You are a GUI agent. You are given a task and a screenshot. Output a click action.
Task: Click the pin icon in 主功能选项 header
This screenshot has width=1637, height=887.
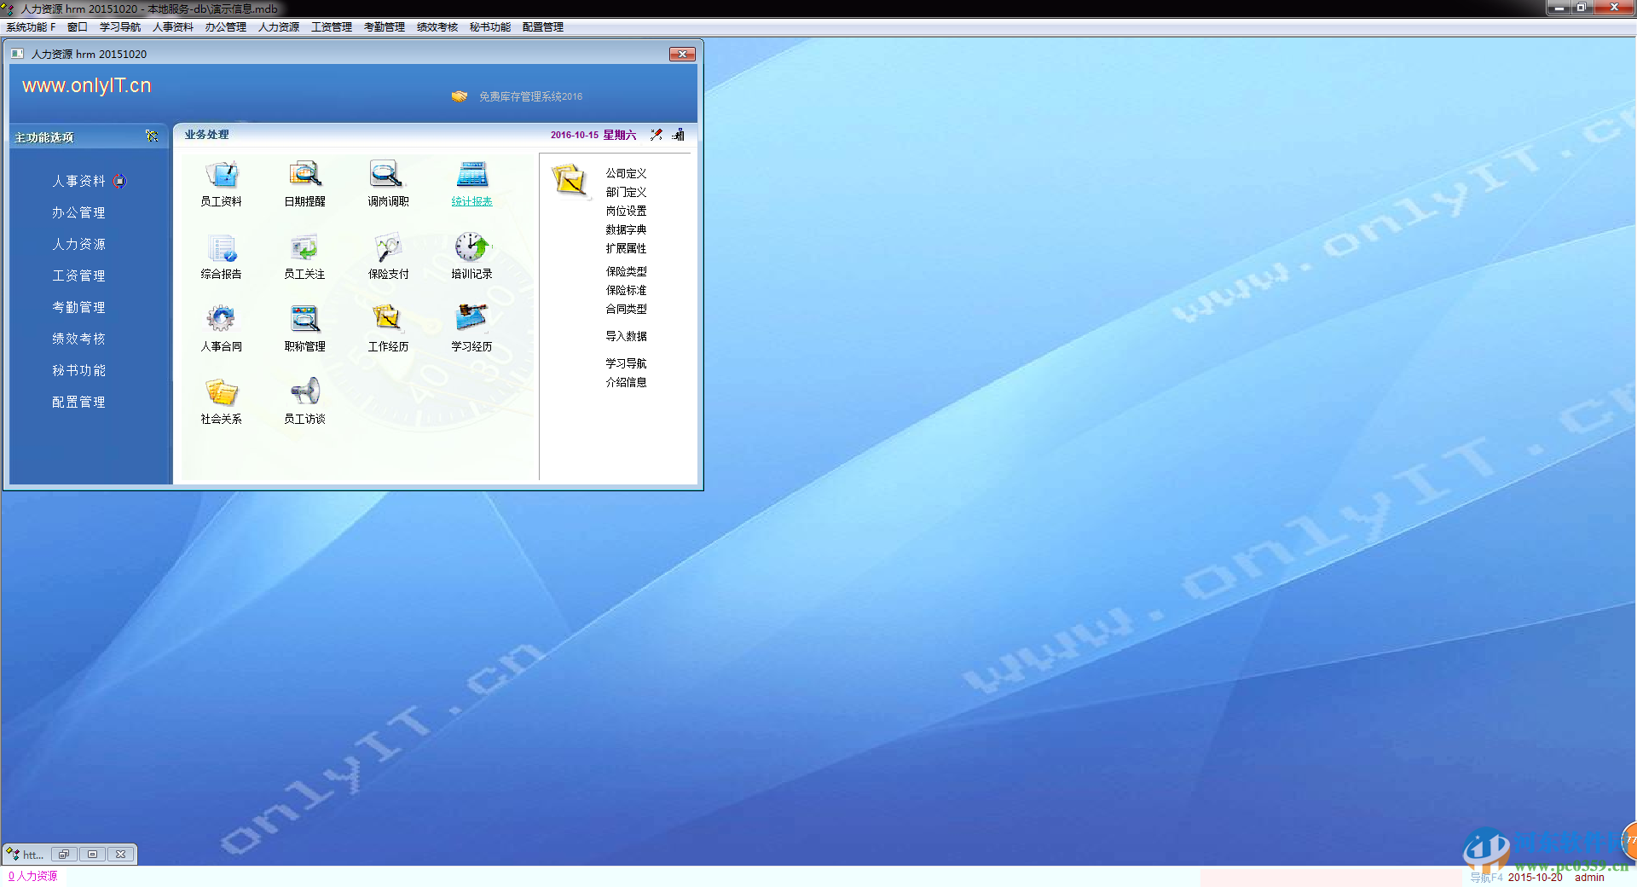[x=152, y=136]
